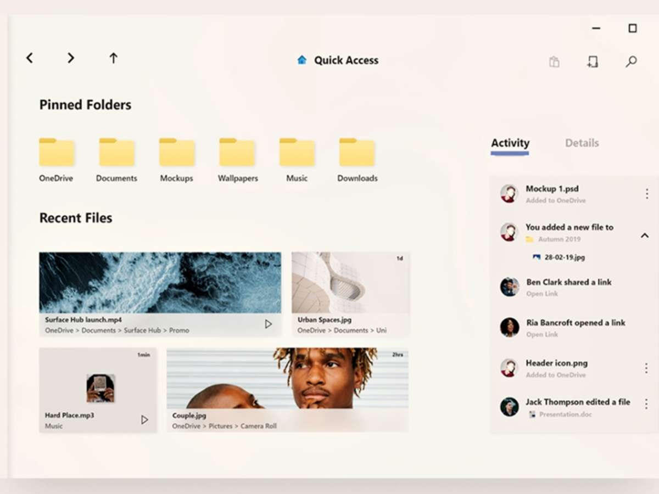Open the Wallpapers pinned folder
659x494 pixels.
click(x=237, y=153)
